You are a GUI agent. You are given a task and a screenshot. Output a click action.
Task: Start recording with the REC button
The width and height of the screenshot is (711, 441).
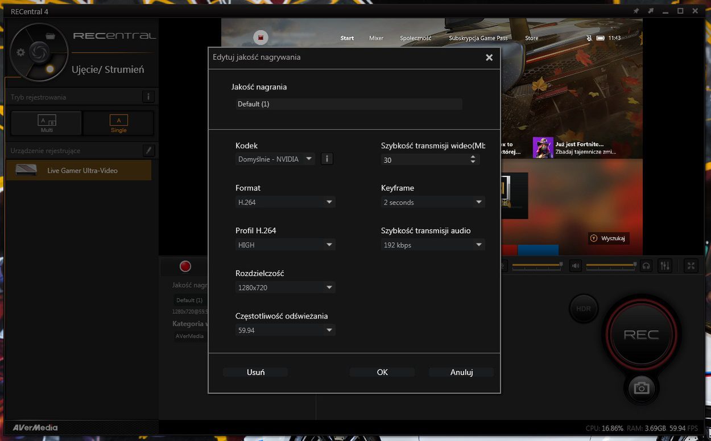[x=641, y=335]
